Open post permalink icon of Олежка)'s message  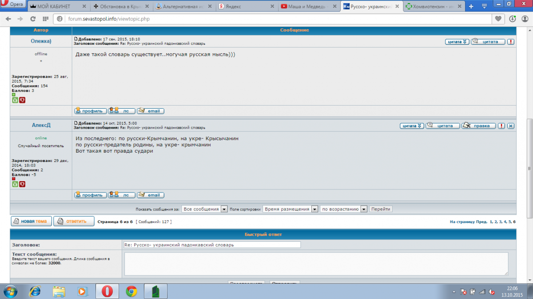(x=76, y=39)
